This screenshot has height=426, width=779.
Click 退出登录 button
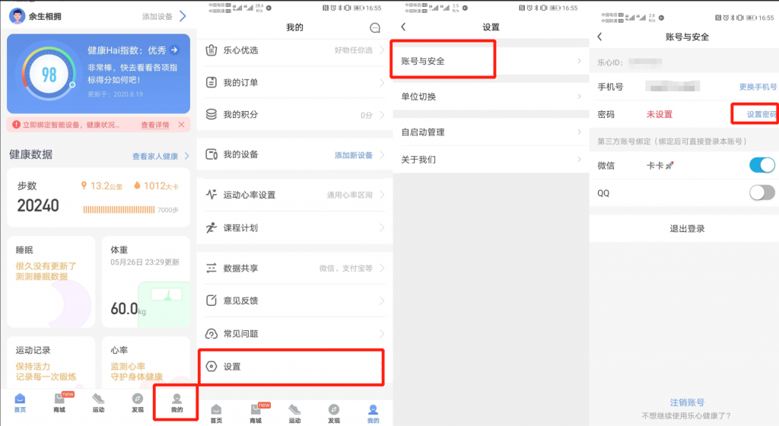[687, 228]
